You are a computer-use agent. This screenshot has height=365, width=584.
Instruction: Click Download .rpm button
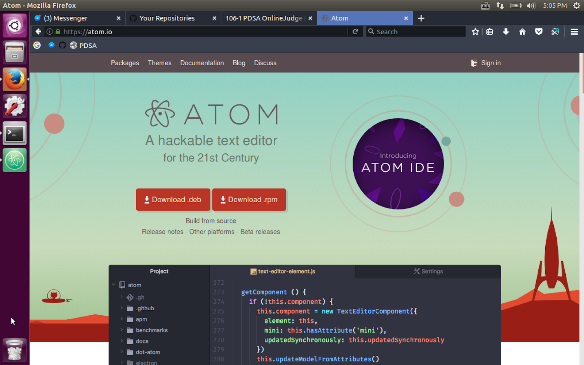coord(249,200)
